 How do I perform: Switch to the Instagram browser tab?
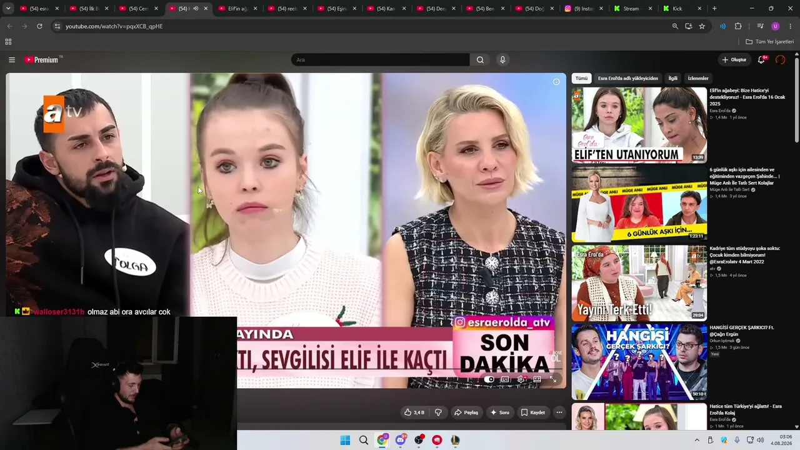[x=582, y=9]
